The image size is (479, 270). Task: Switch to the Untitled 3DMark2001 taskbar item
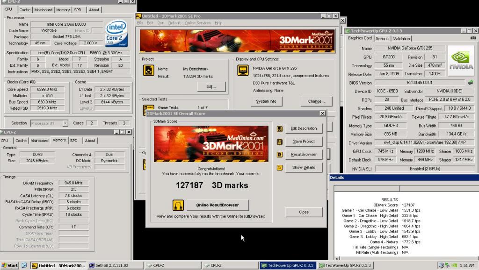point(58,265)
